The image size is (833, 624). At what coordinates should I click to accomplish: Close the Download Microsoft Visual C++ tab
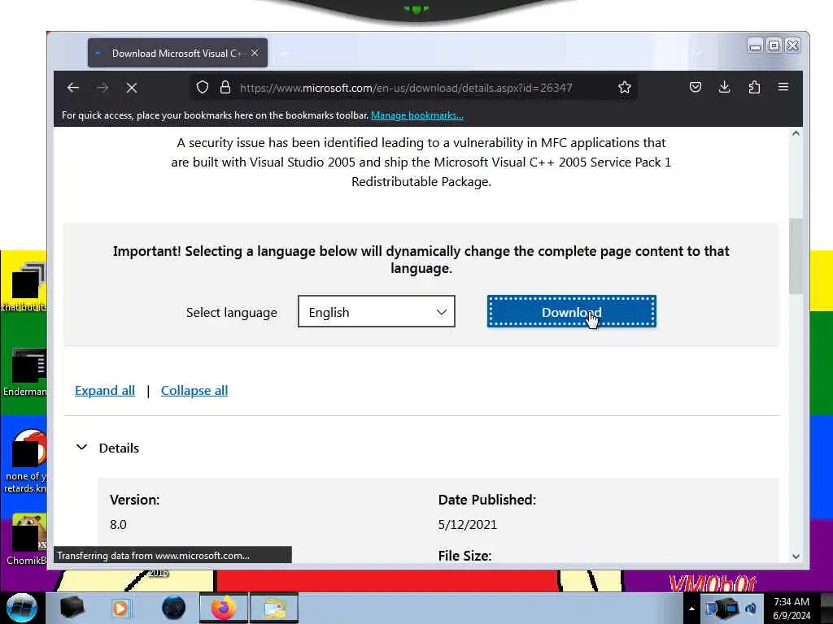point(255,53)
